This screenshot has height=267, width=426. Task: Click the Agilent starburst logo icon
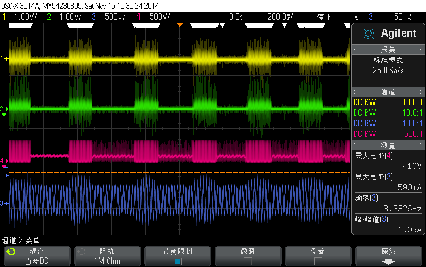(368, 33)
